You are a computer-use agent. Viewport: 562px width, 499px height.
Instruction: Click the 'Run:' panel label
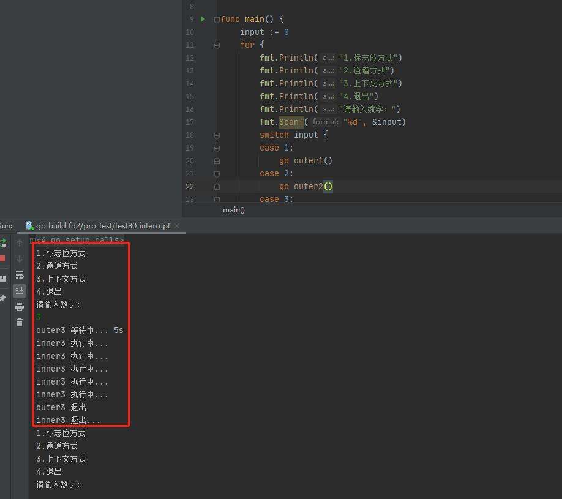coord(6,226)
